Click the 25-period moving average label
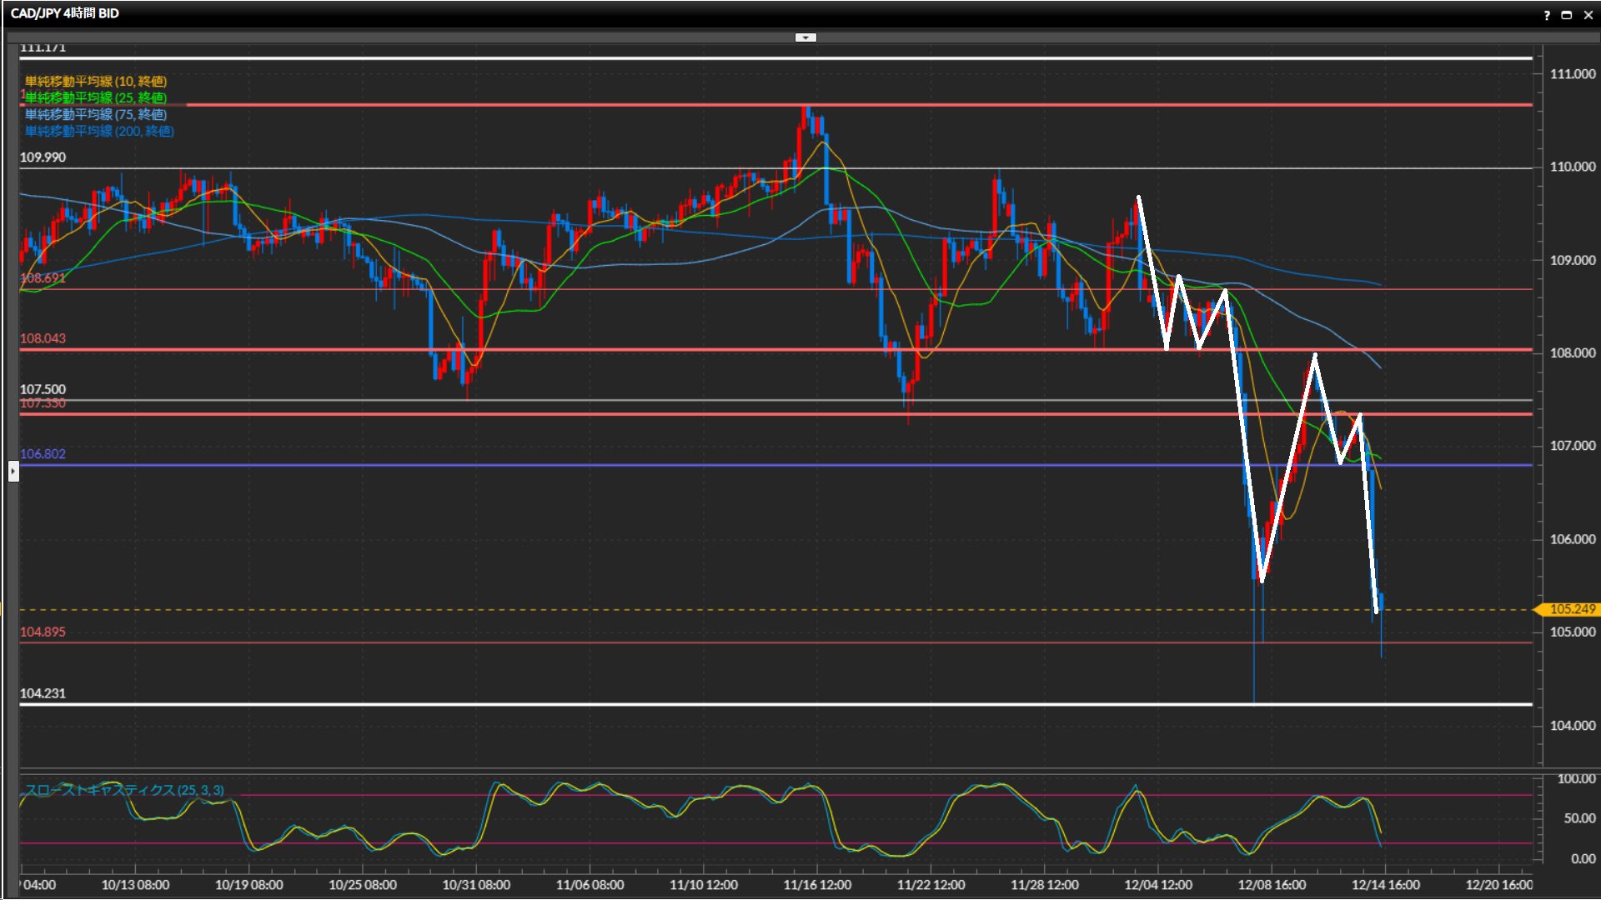The height and width of the screenshot is (900, 1601). pos(96,97)
